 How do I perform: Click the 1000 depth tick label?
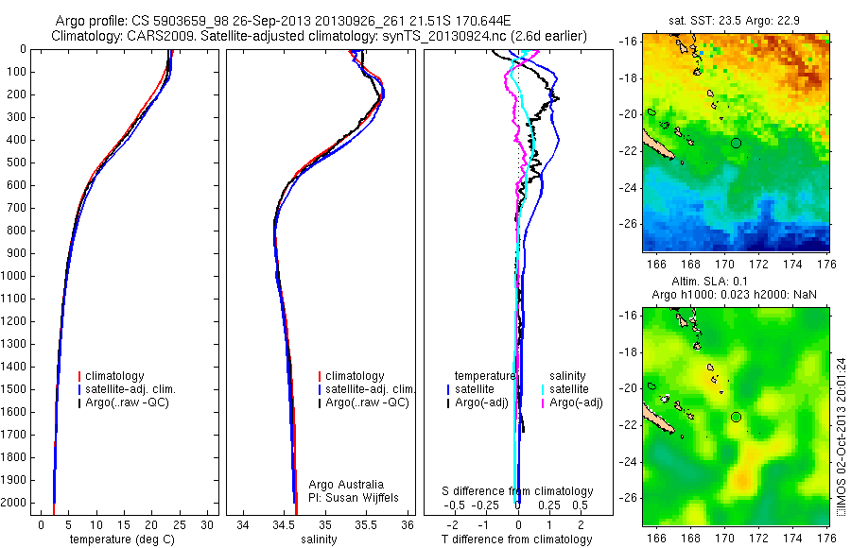pos(14,276)
